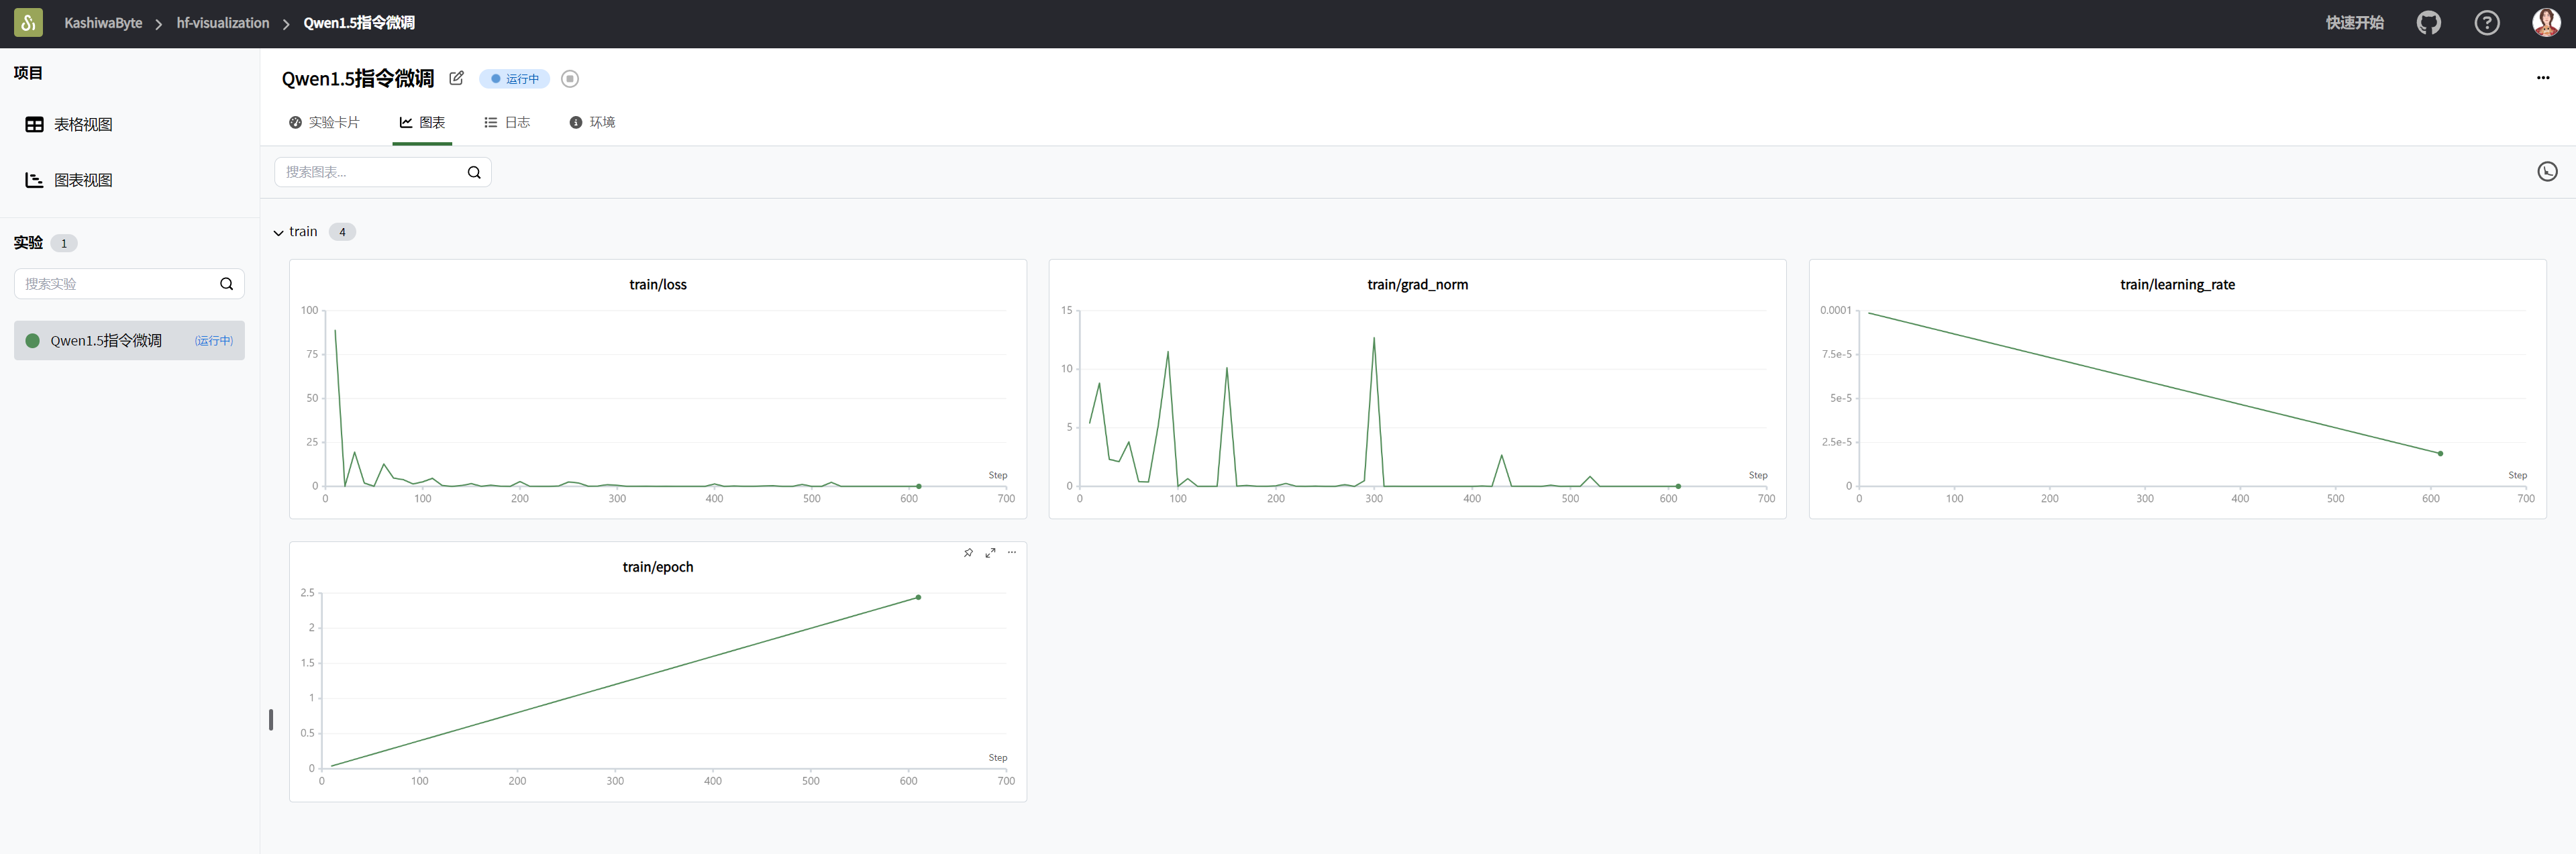Stop the running experiment via stop icon

[570, 79]
